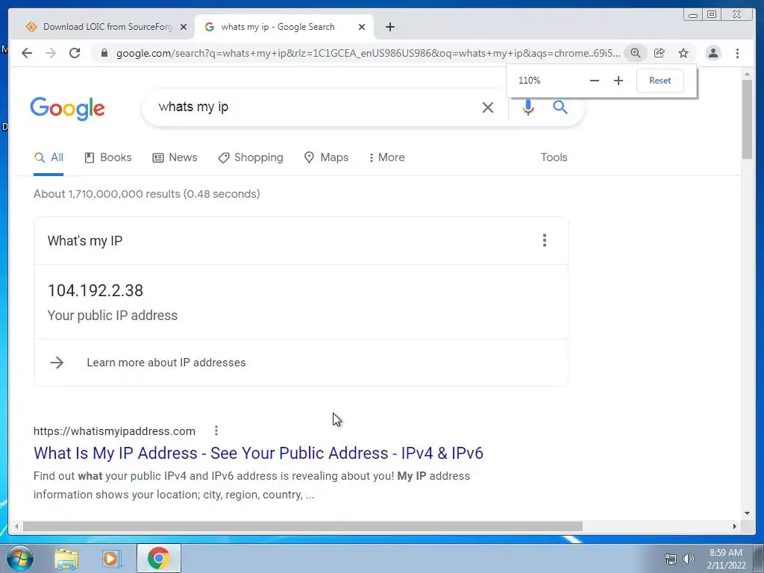Switch to Books results
The width and height of the screenshot is (764, 573).
108,157
